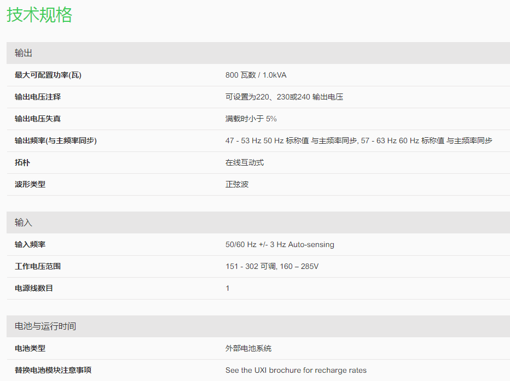Click the 可设置为220、230或240 输出电压 value
Screen dimensions: 510x381
click(284, 97)
